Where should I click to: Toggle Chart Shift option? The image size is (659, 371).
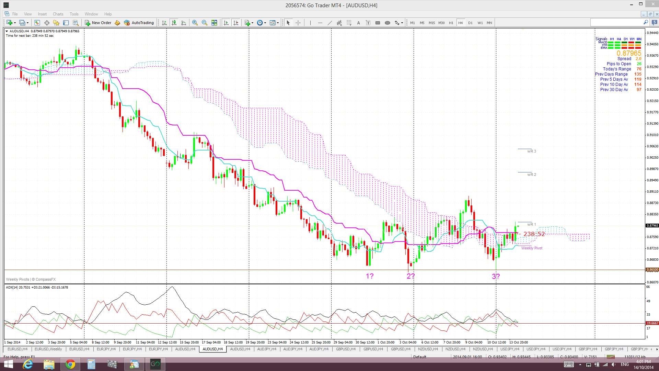coord(235,23)
